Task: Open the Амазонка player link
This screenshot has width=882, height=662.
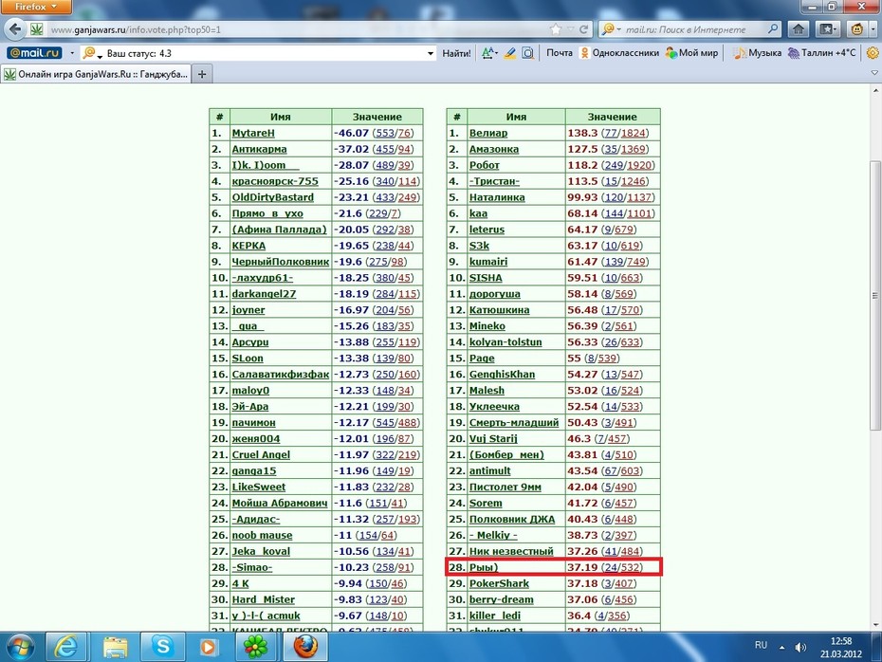Action: 494,149
